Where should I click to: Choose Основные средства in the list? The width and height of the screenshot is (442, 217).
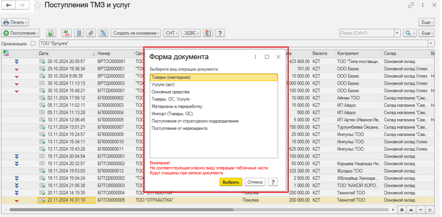[170, 92]
